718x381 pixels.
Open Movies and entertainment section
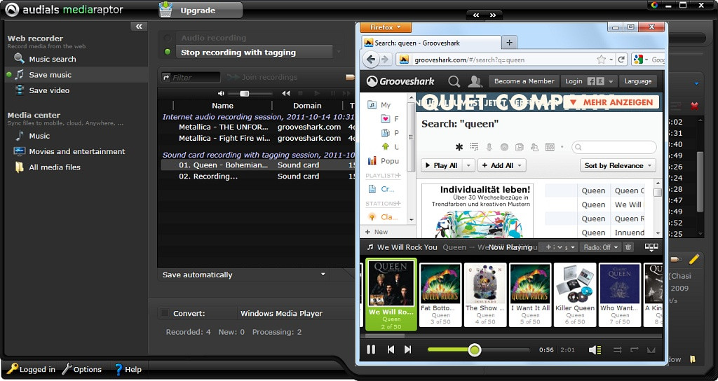(69, 151)
